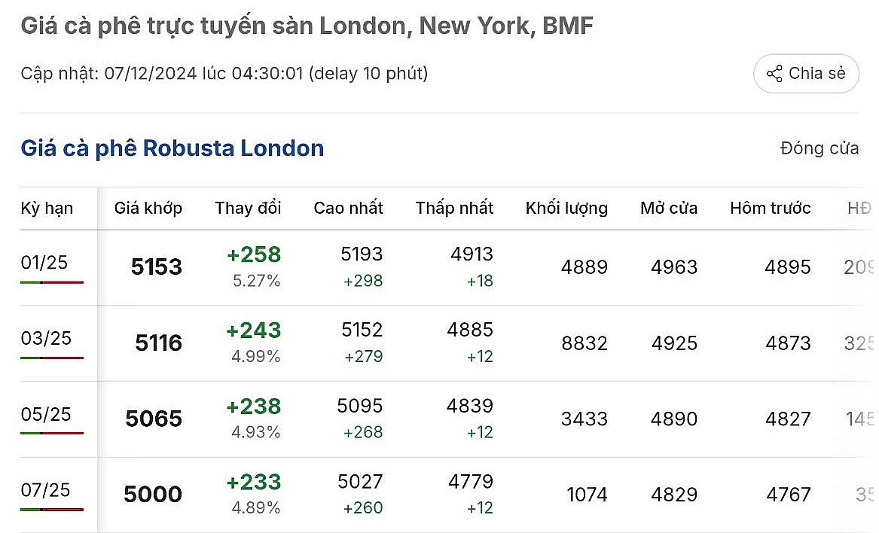Click the share icon beside Chia sẻ

pos(774,74)
